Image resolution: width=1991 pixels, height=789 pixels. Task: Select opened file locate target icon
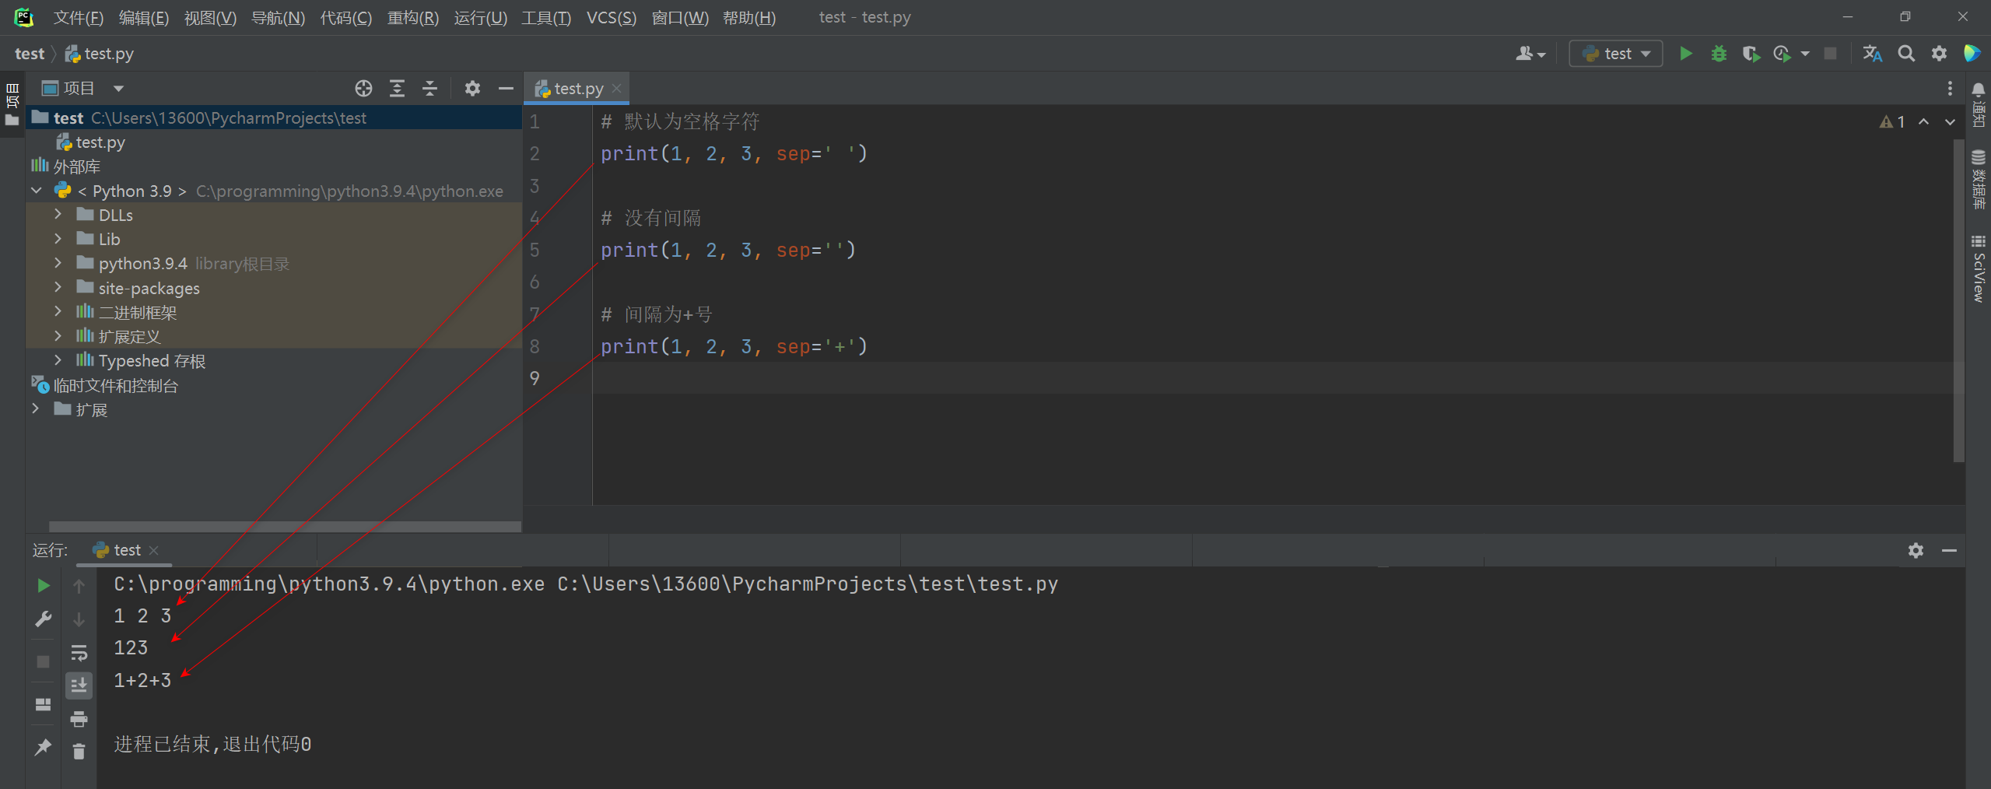pos(363,89)
